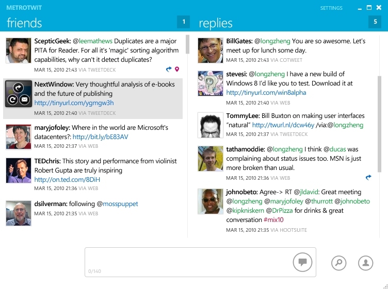Click the stevesi username
Viewport: 388px width, 290px height.
236,74
